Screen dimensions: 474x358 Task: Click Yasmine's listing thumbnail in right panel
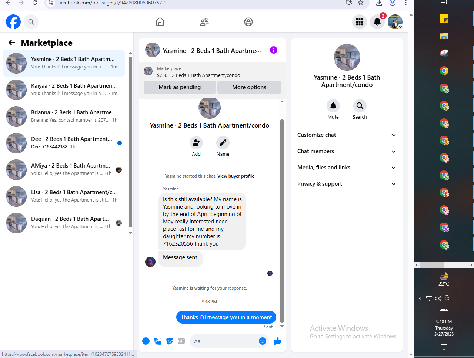(x=347, y=57)
